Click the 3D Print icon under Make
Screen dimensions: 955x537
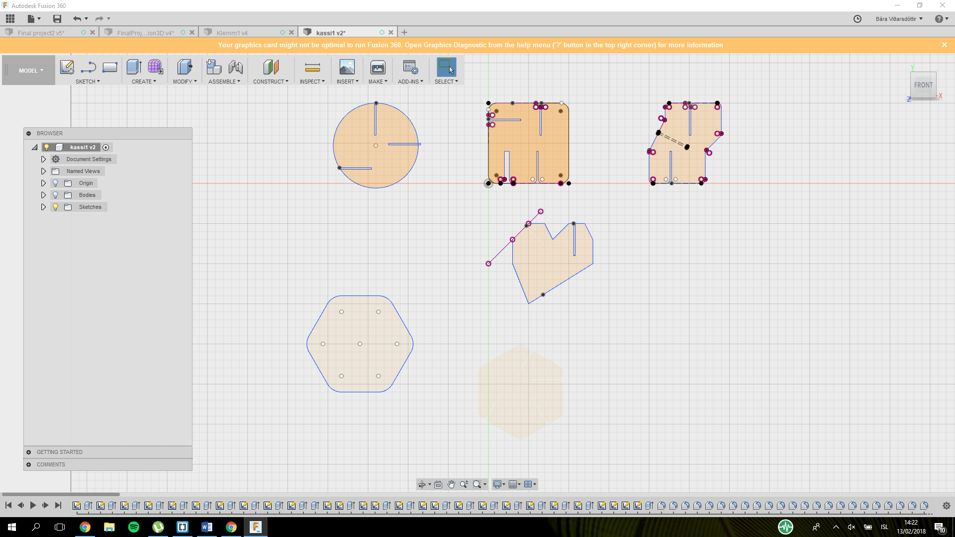(378, 67)
